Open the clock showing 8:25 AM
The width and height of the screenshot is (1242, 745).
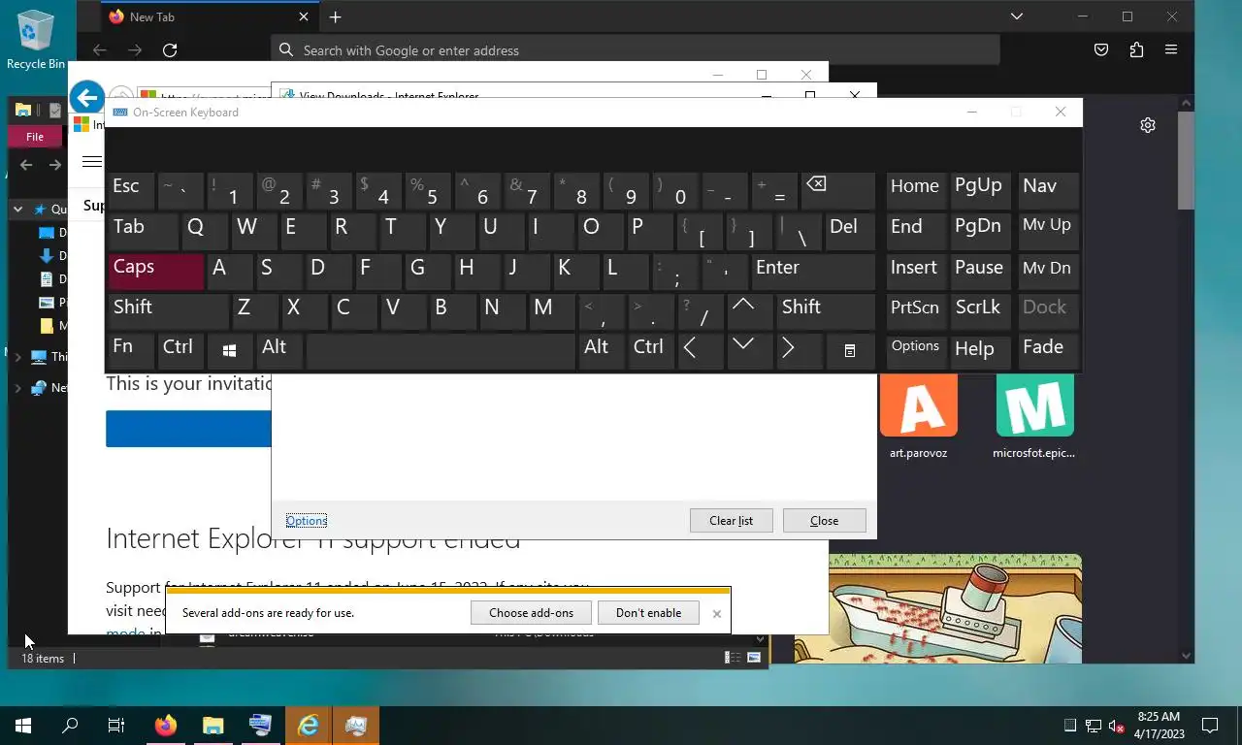pyautogui.click(x=1157, y=725)
